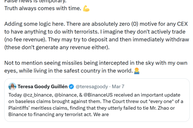The width and height of the screenshot is (193, 128).
Task: Click the flexed bicep emoji
Action: pos(86,8)
